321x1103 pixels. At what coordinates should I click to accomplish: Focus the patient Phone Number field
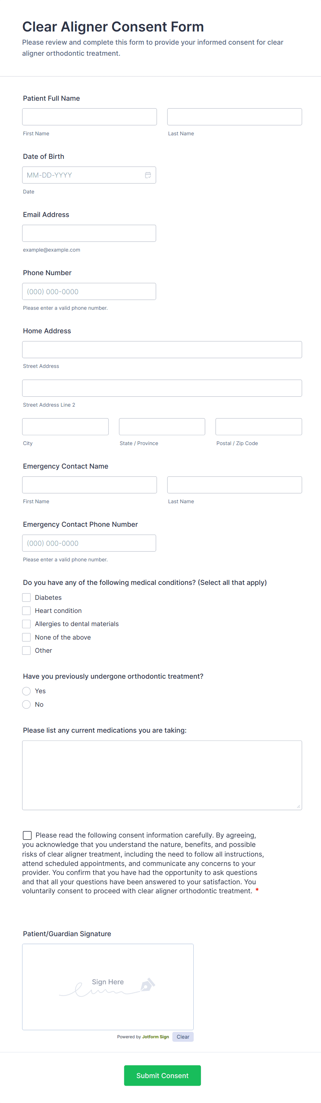pyautogui.click(x=89, y=292)
